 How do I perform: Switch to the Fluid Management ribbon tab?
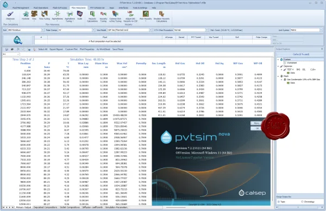pyautogui.click(x=21, y=8)
